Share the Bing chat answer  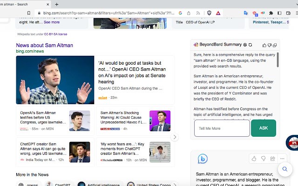click(x=273, y=159)
